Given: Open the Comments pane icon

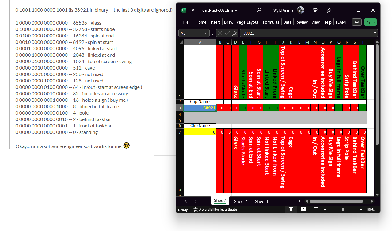Looking at the screenshot, I should point(356,22).
